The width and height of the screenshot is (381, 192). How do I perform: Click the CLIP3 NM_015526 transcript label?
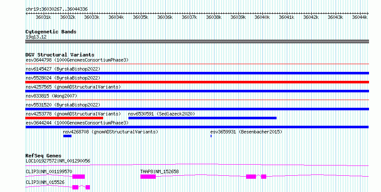pyautogui.click(x=45, y=182)
